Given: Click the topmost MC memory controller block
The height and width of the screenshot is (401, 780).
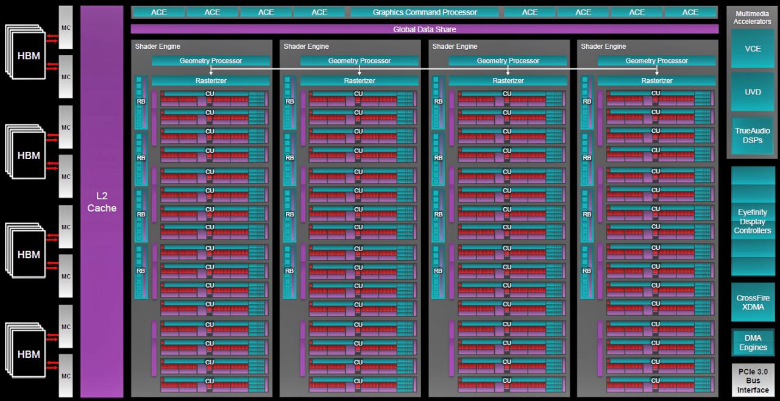Looking at the screenshot, I should coord(66,28).
